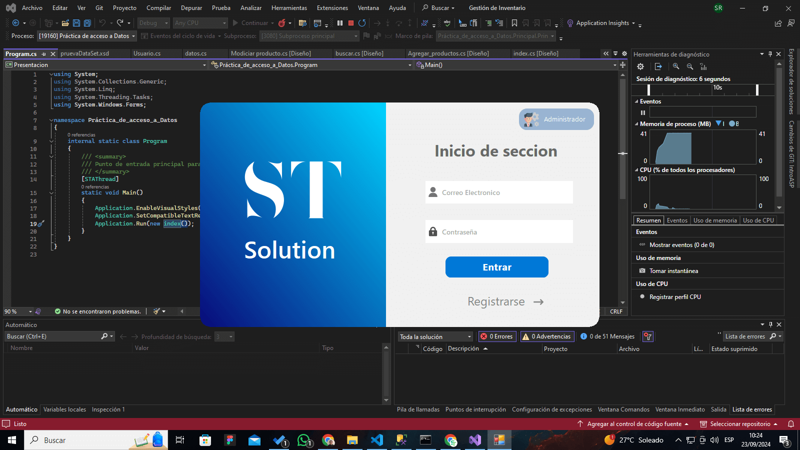The height and width of the screenshot is (450, 800).
Task: Open the Any CPU platform dropdown
Action: pyautogui.click(x=200, y=23)
